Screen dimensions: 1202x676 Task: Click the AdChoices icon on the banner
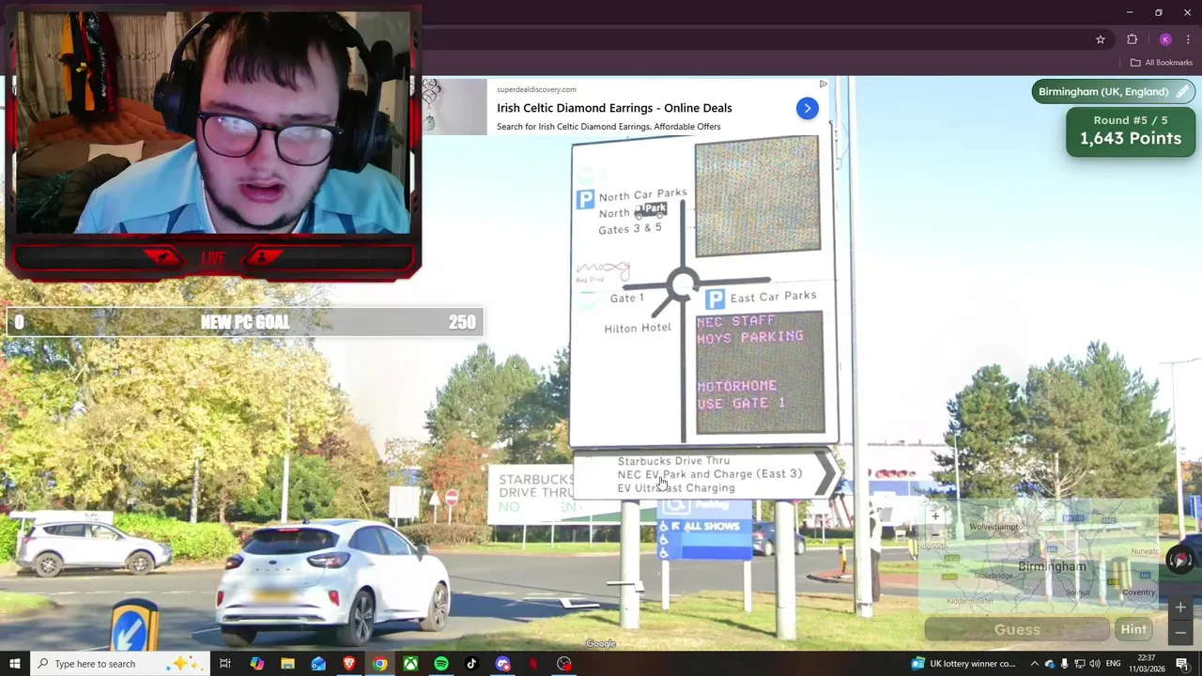pyautogui.click(x=824, y=84)
